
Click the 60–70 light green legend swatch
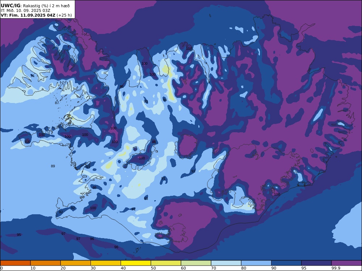[196, 263]
